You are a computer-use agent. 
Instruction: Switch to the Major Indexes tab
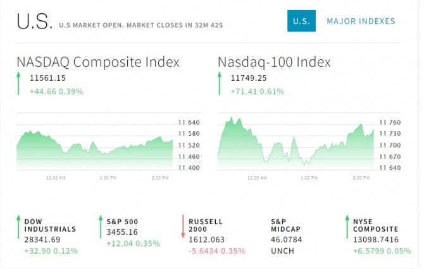pyautogui.click(x=361, y=21)
